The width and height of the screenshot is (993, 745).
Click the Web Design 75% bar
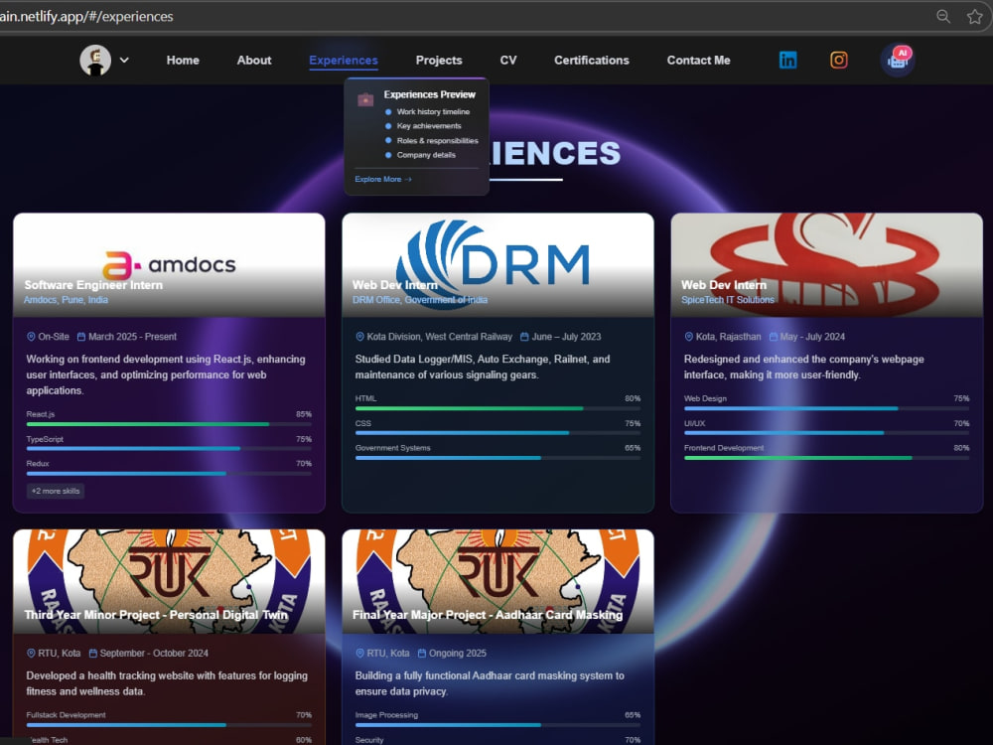click(826, 408)
